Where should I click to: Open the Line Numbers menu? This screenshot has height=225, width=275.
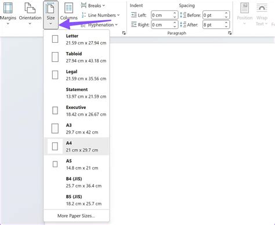[x=100, y=15]
